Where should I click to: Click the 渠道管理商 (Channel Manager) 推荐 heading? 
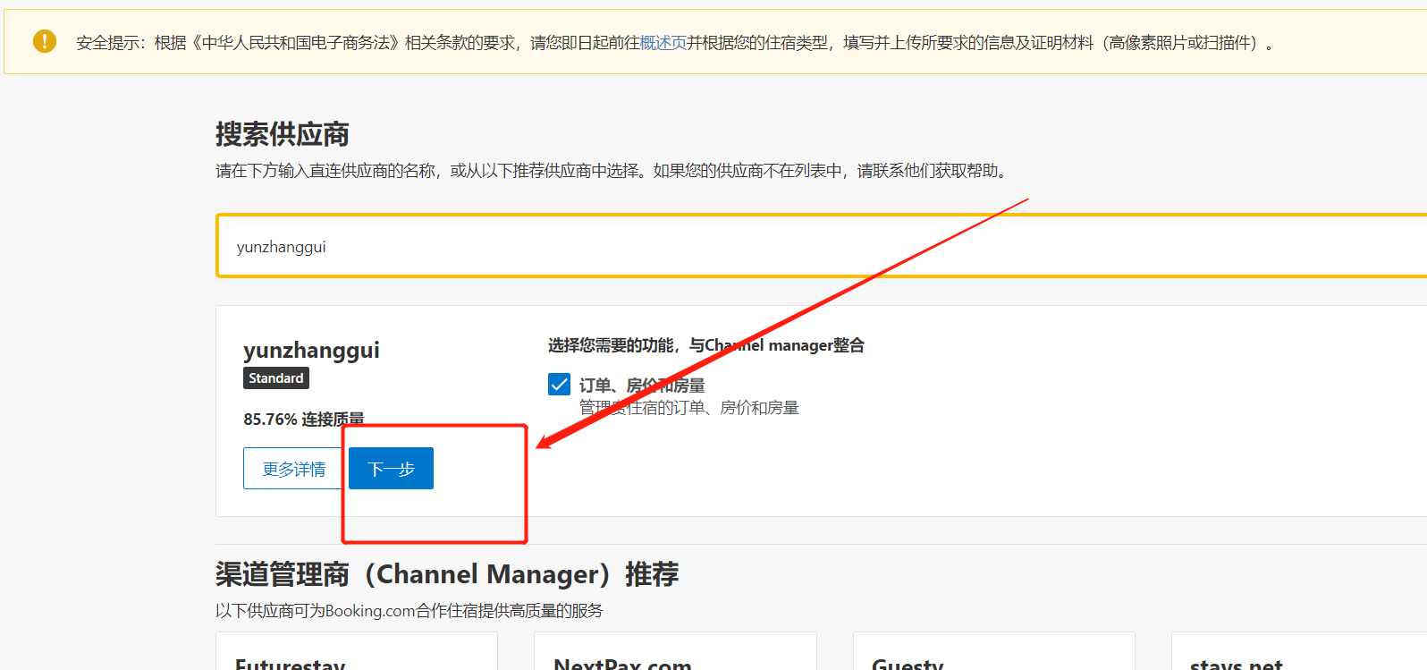tap(446, 574)
